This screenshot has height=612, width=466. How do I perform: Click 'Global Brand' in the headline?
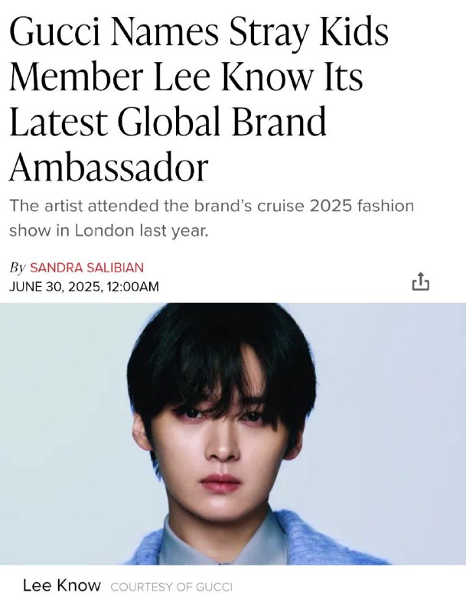point(221,122)
